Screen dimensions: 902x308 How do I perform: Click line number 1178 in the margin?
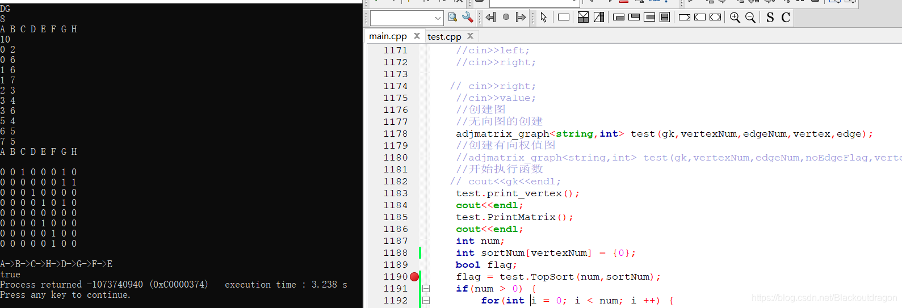tap(395, 134)
